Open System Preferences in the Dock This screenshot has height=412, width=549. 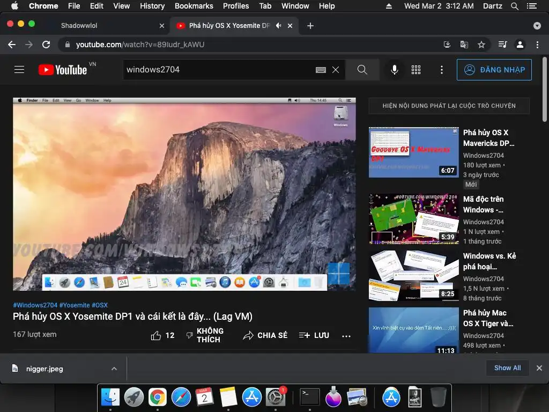point(276,397)
